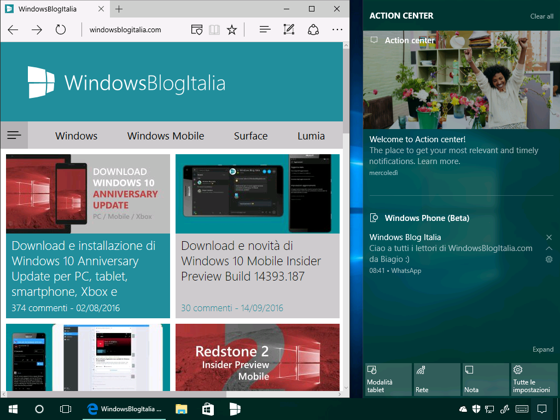
Task: Open Redstone 2 Insider Preview thumbnail
Action: click(258, 357)
